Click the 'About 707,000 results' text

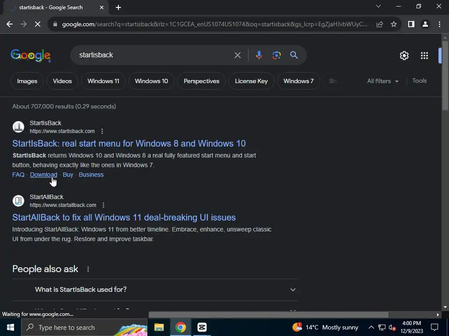click(64, 107)
